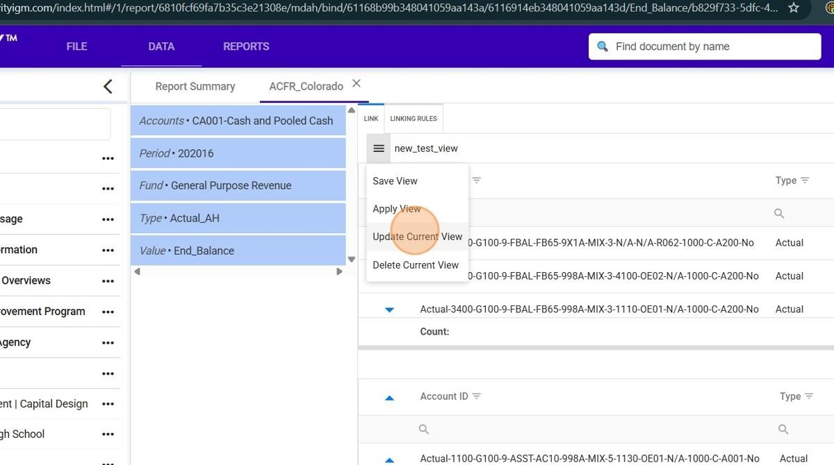Open filter icon beside lower Account ID
The image size is (834, 465).
click(477, 396)
